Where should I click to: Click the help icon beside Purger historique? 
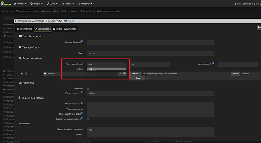tap(82, 92)
